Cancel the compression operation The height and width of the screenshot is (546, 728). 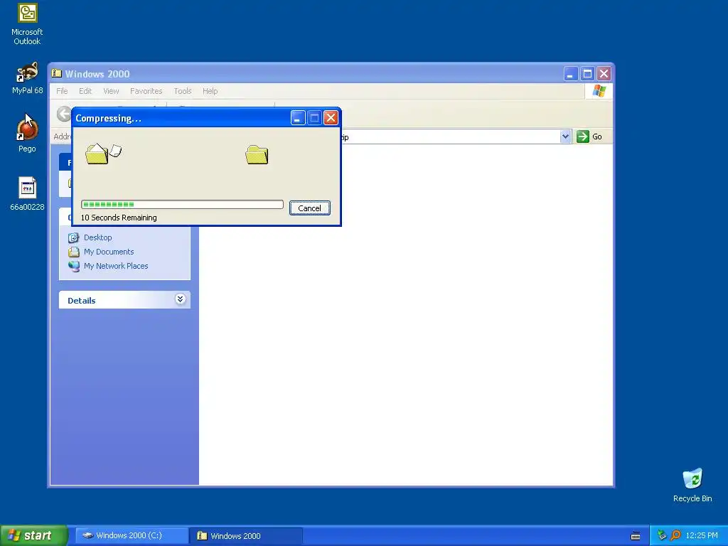pos(310,208)
